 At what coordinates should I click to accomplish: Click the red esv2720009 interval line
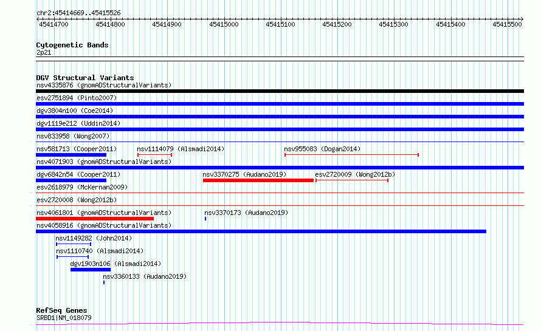[x=352, y=180]
